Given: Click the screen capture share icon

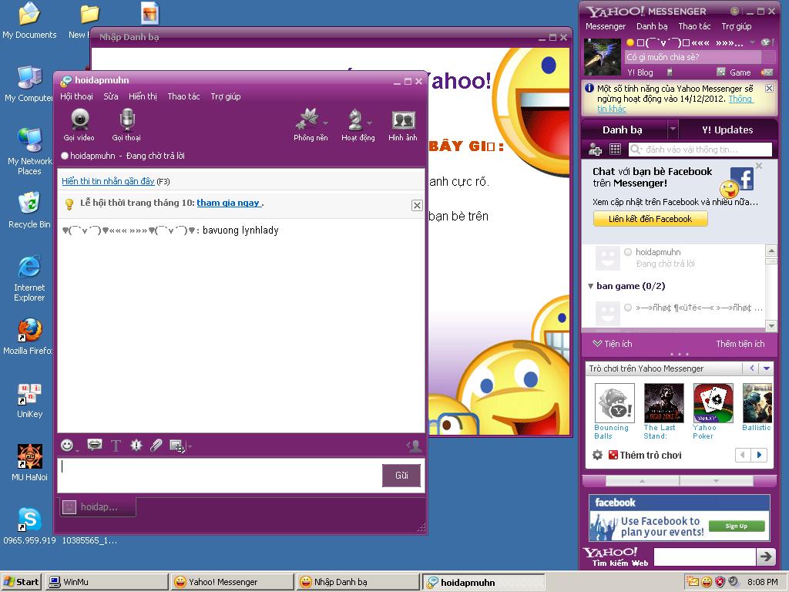Looking at the screenshot, I should point(177,446).
